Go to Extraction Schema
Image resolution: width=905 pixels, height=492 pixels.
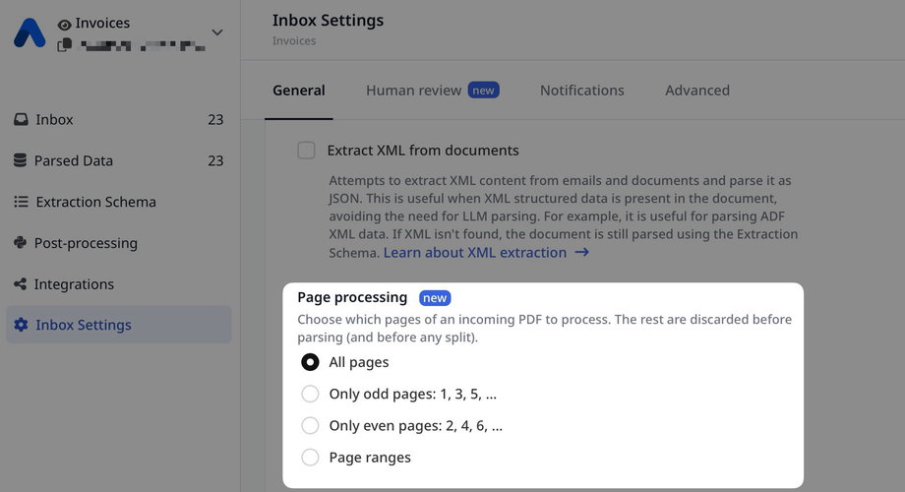118,202
